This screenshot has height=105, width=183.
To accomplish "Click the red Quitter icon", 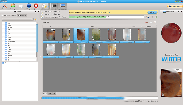I will pos(36,6).
